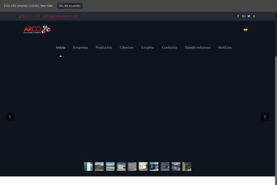This screenshot has height=185, width=277.
Task: Open the Google Plus social icon
Action: click(244, 16)
